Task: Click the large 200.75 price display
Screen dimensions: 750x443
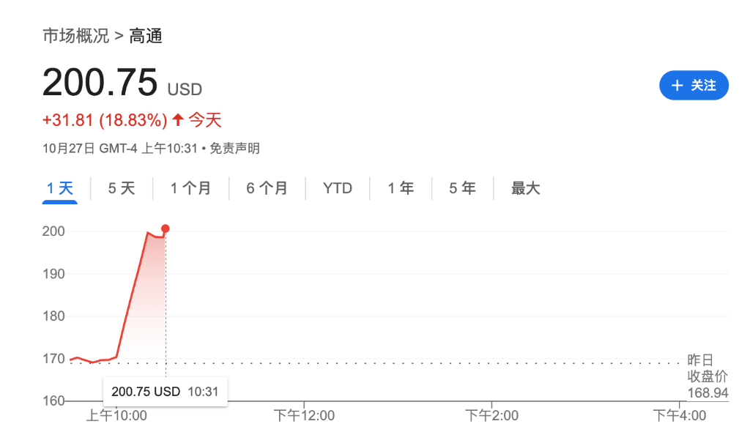Action: point(100,83)
